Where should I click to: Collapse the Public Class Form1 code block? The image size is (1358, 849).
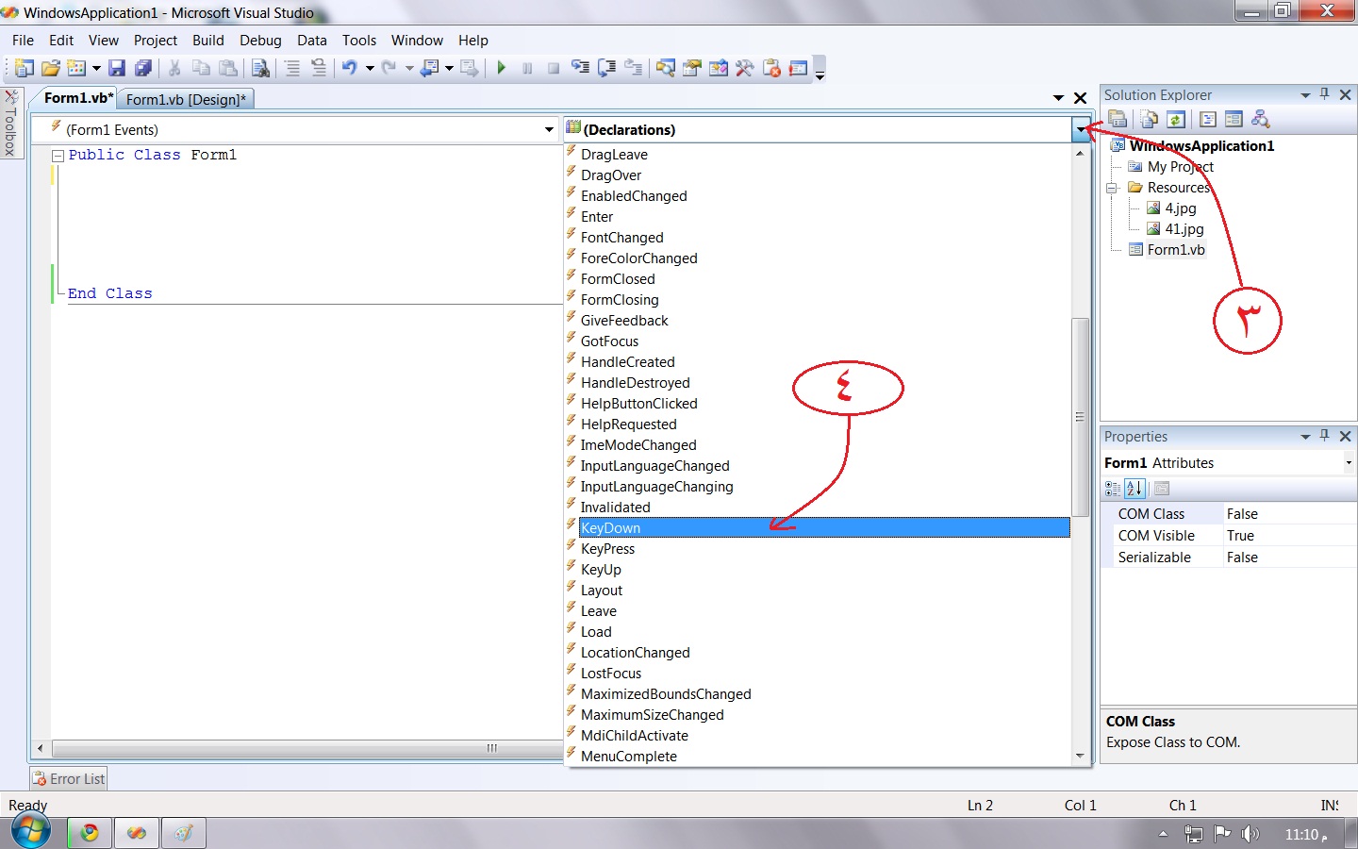coord(58,156)
